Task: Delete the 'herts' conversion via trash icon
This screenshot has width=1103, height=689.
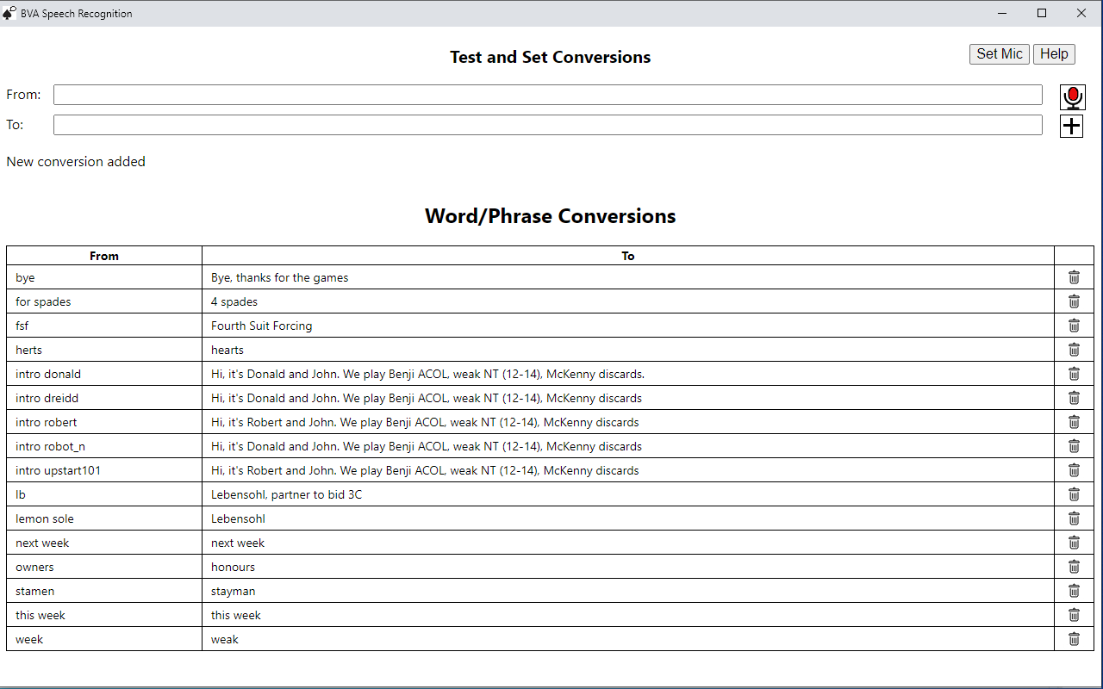Action: [x=1074, y=350]
